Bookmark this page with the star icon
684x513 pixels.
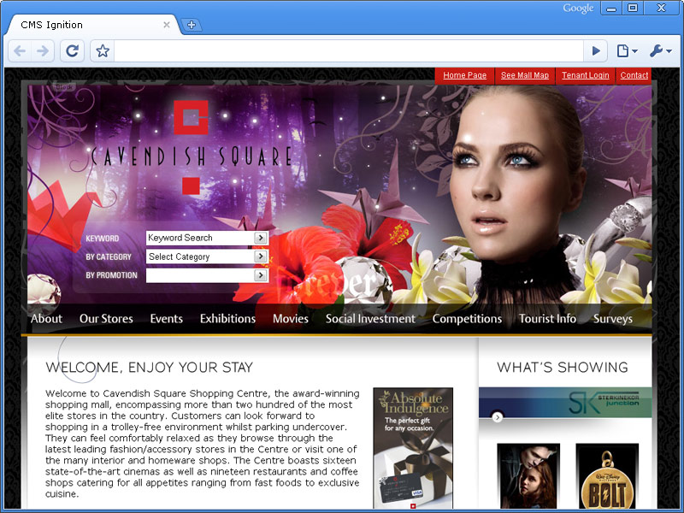(103, 51)
